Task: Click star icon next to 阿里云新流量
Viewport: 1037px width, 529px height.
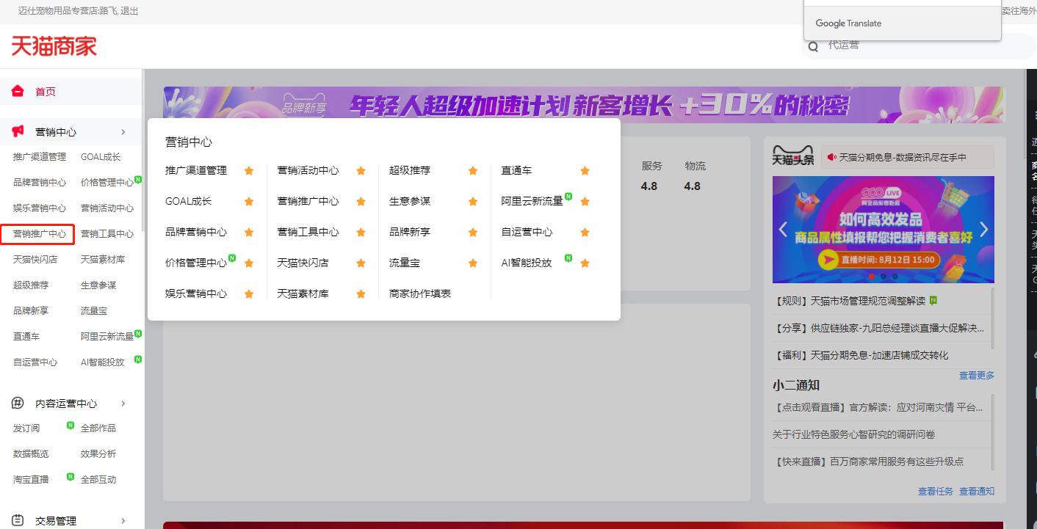Action: click(x=585, y=201)
